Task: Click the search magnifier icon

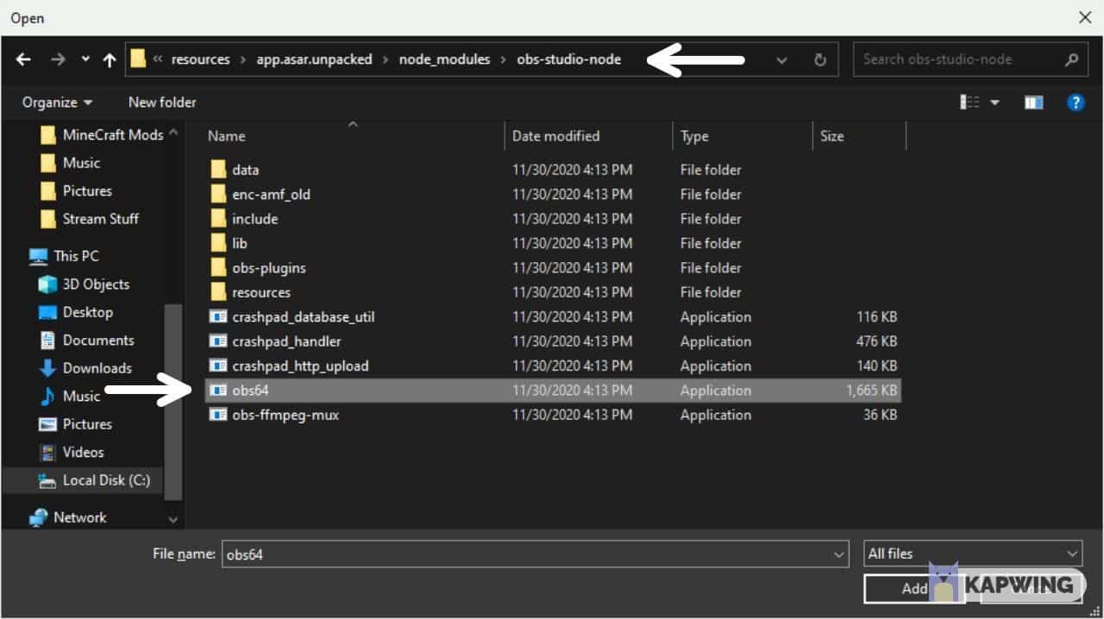Action: 1071,59
